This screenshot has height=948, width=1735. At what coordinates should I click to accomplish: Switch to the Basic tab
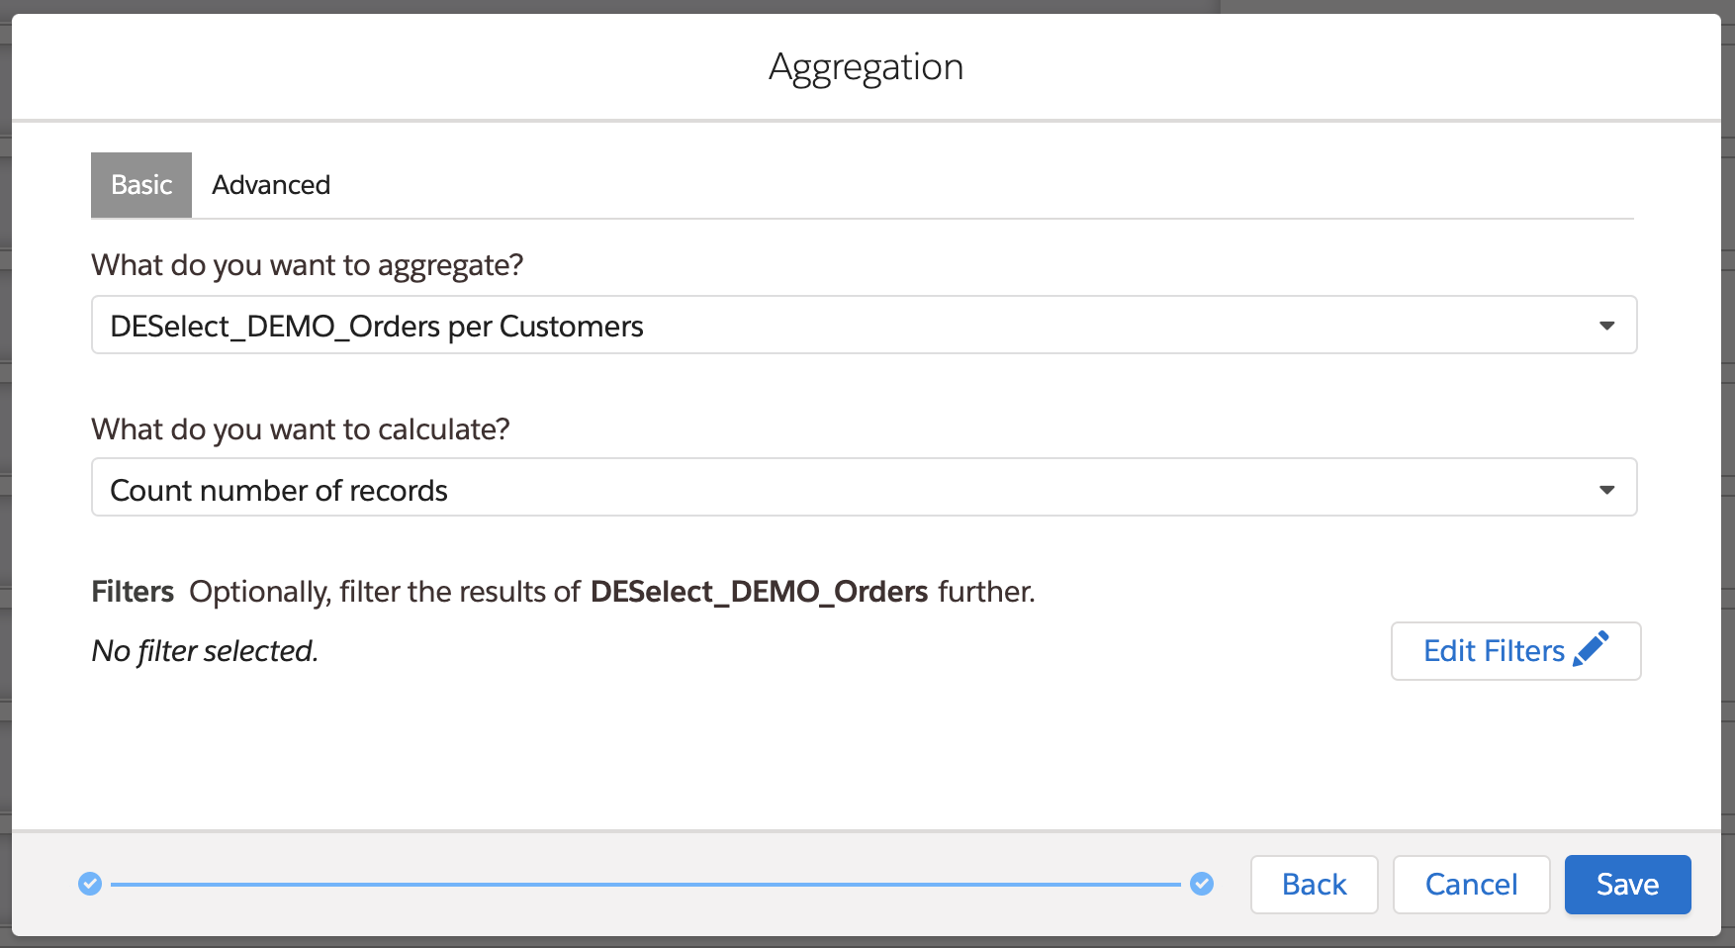click(x=141, y=185)
